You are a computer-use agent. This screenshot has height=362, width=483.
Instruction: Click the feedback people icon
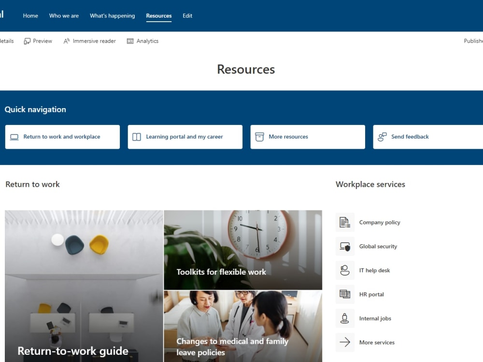pos(382,137)
